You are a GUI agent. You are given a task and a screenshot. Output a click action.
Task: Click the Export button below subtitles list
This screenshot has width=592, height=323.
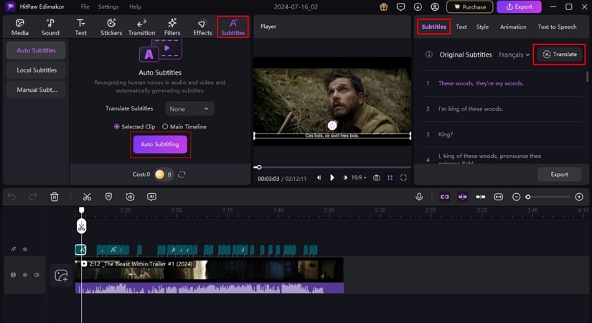pos(559,174)
